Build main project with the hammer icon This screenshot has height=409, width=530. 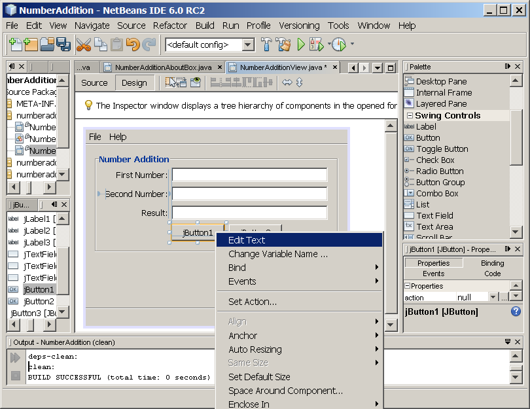pos(266,44)
